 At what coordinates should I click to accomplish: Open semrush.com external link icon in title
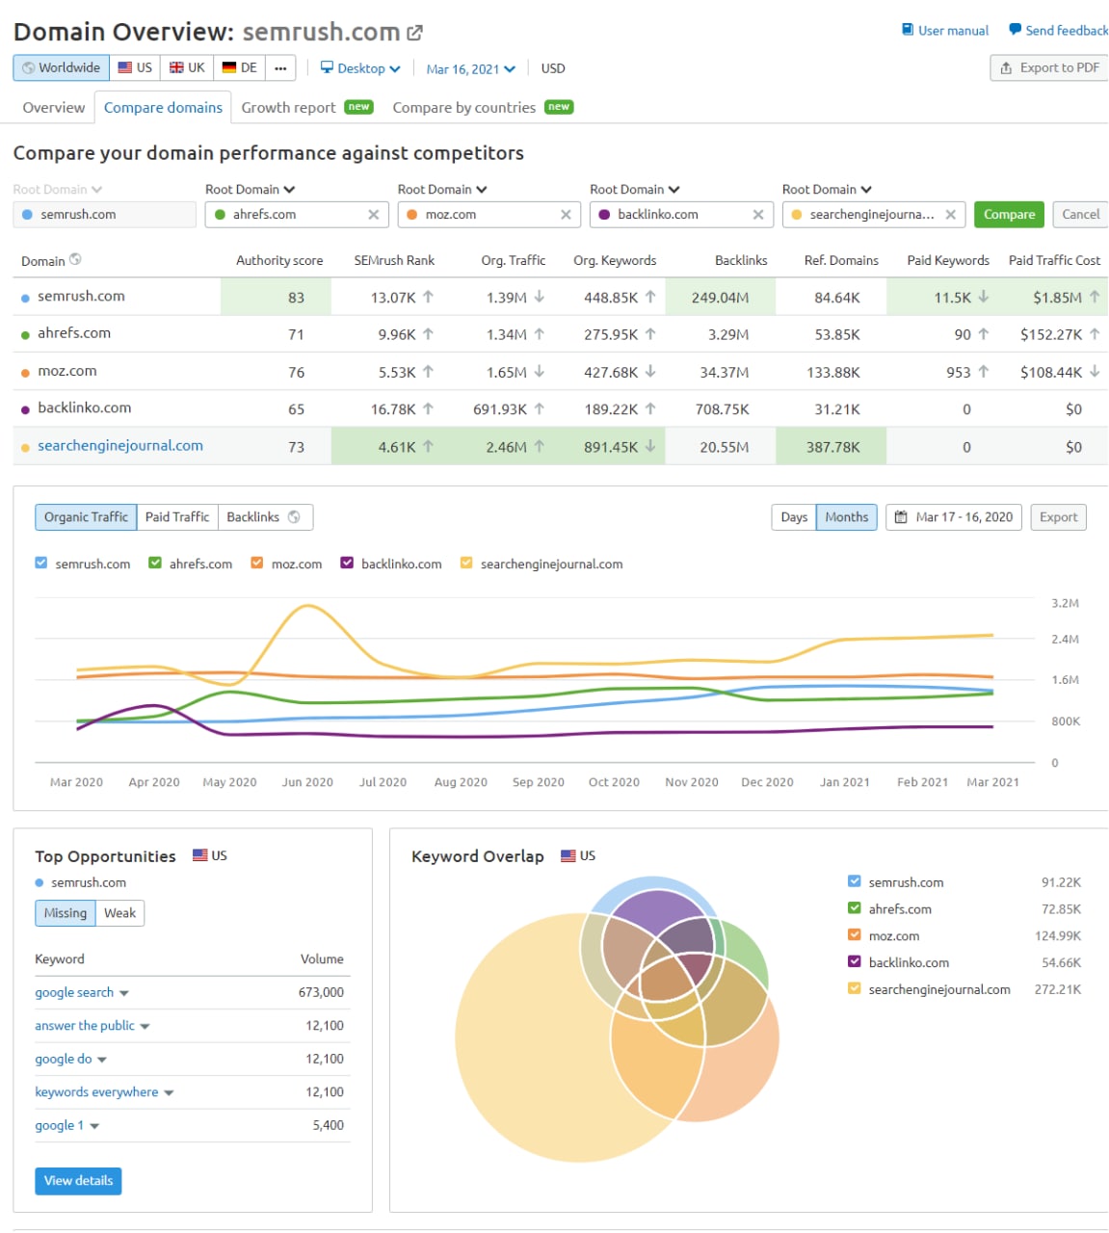coord(415,33)
